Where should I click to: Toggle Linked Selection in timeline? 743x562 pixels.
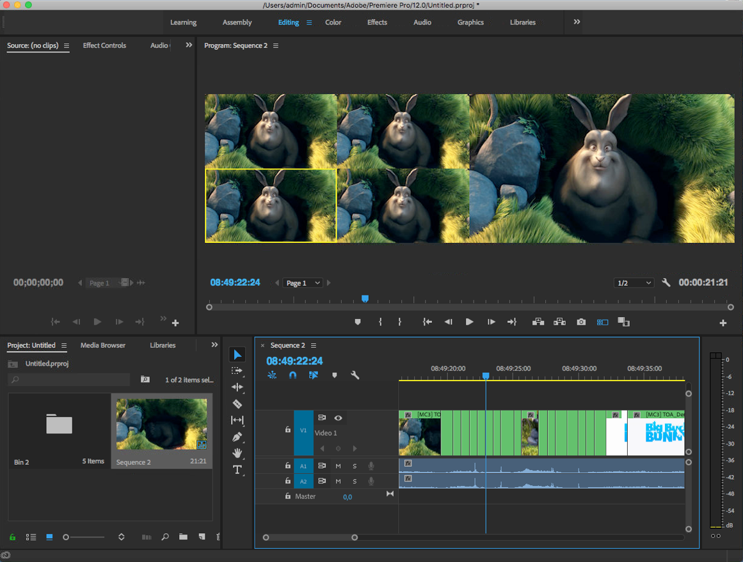tap(313, 375)
